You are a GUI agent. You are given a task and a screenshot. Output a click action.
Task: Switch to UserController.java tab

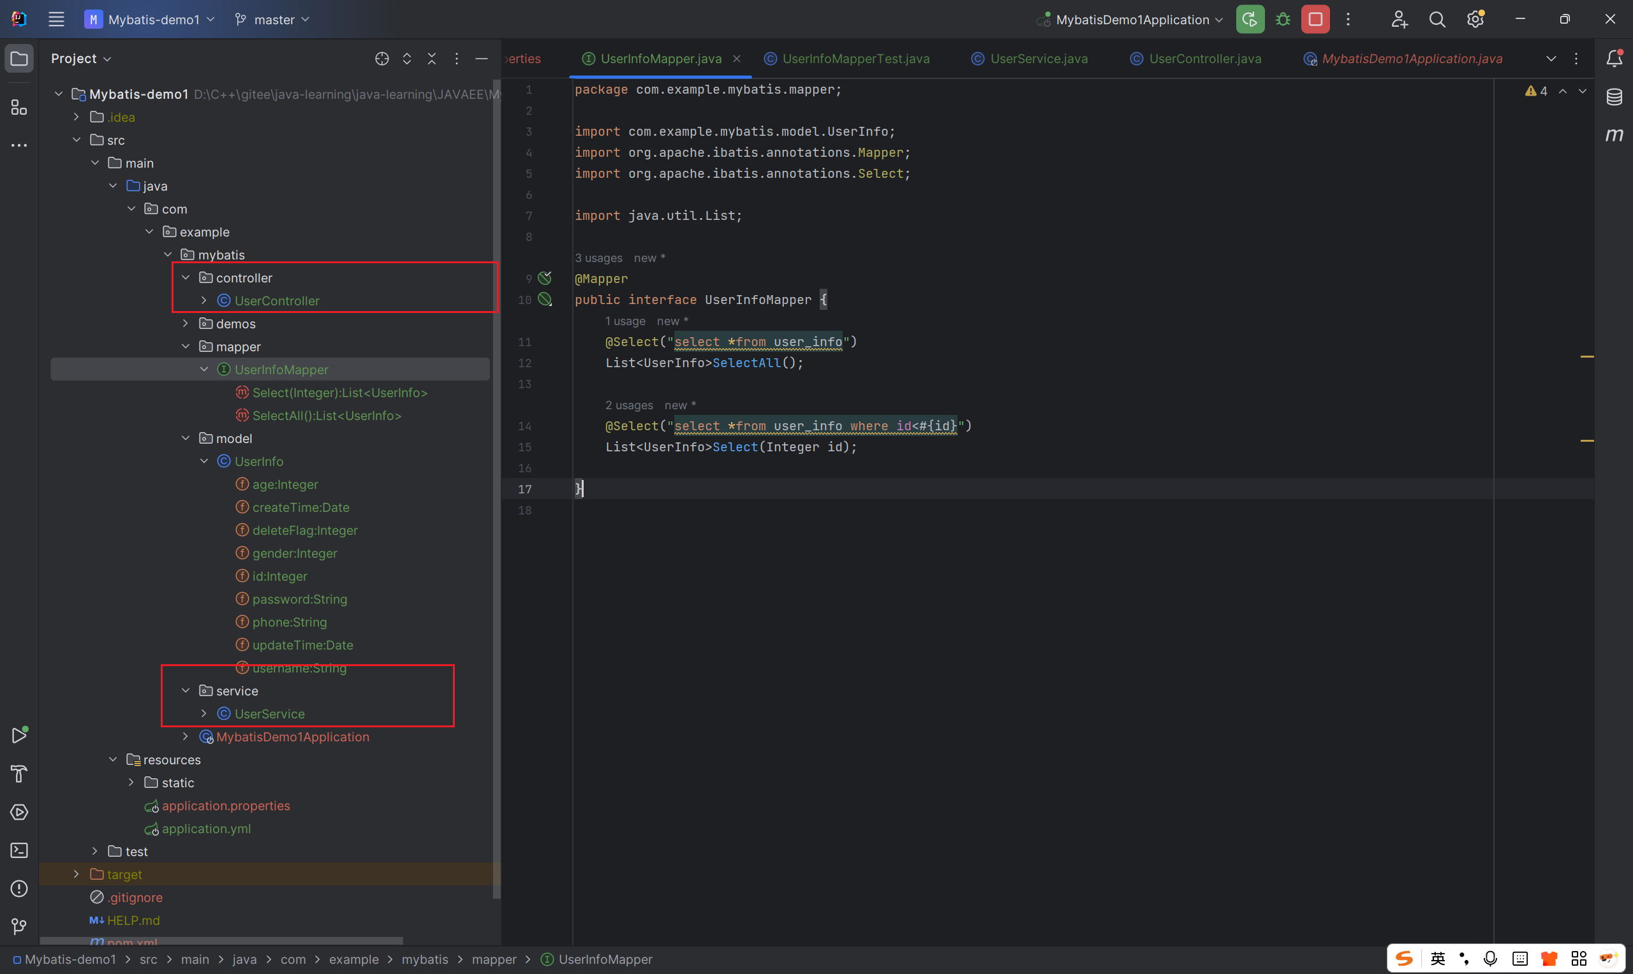[x=1195, y=59]
